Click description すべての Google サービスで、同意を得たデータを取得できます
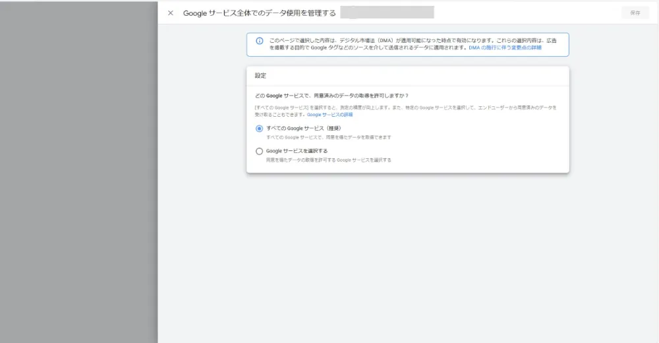Image resolution: width=659 pixels, height=343 pixels. tap(329, 137)
